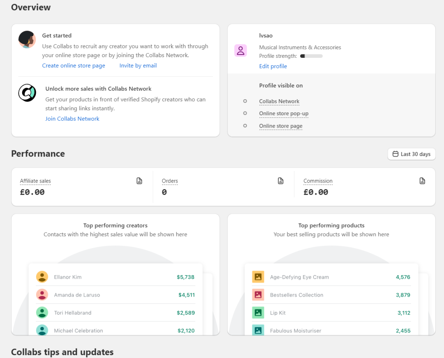Click the 2,455 product count

[403, 331]
